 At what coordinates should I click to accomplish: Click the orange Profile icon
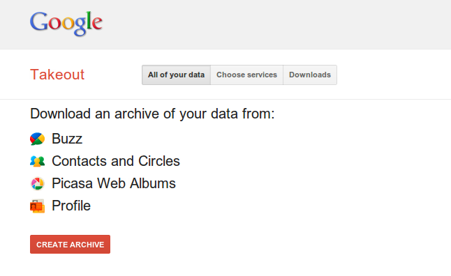point(38,206)
